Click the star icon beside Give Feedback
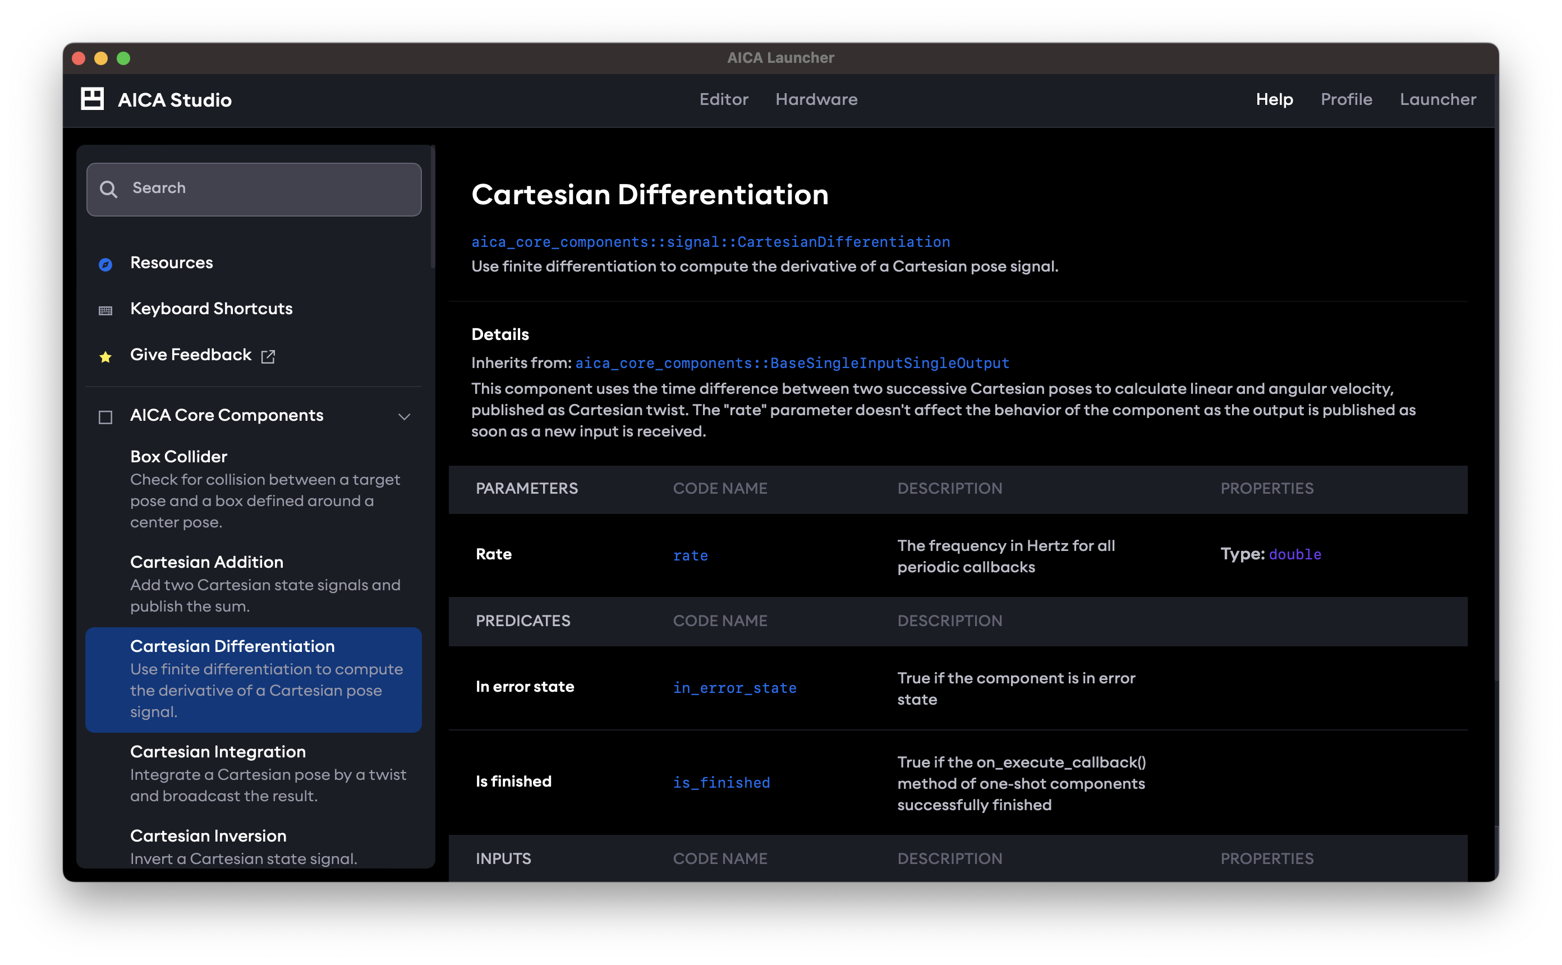The width and height of the screenshot is (1562, 965). (105, 356)
